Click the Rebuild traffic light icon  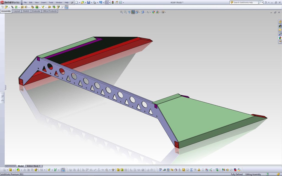click(113, 2)
